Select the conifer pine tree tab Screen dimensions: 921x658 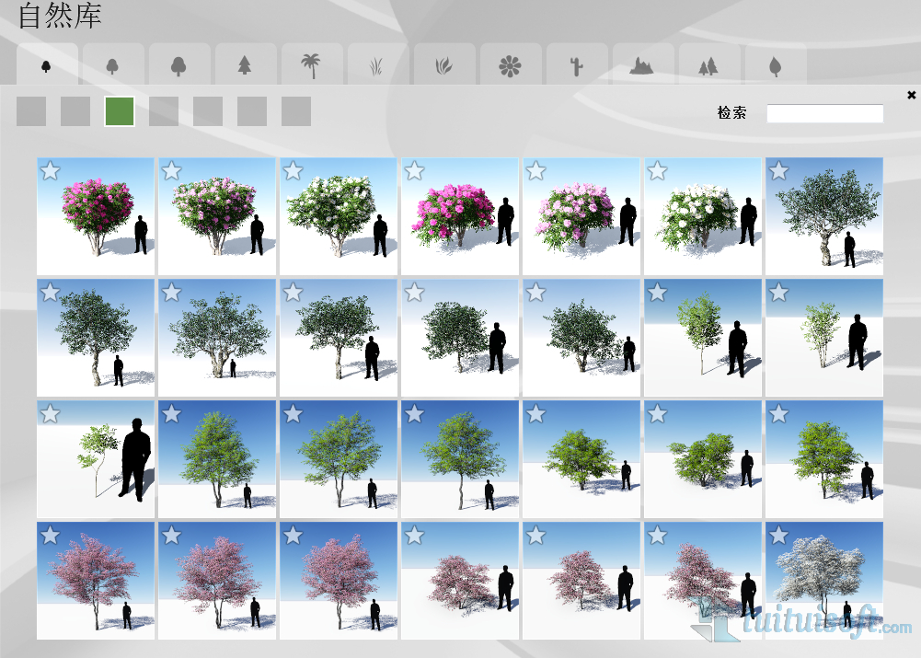coord(245,65)
